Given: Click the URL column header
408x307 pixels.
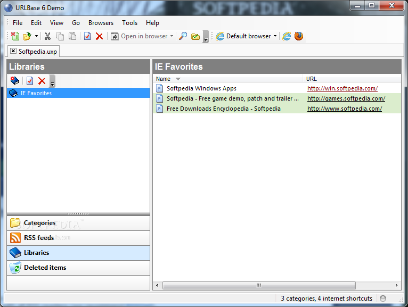Looking at the screenshot, I should [352, 79].
